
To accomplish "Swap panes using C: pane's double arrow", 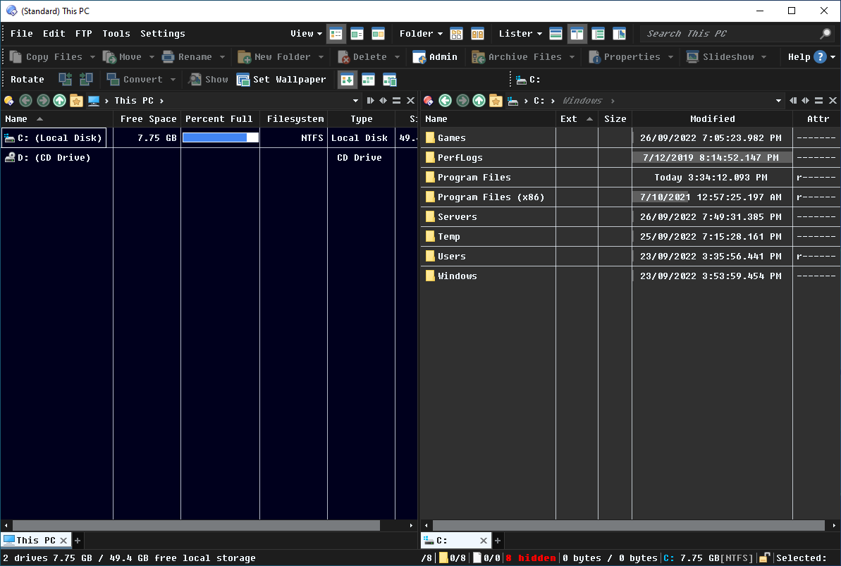I will (805, 101).
